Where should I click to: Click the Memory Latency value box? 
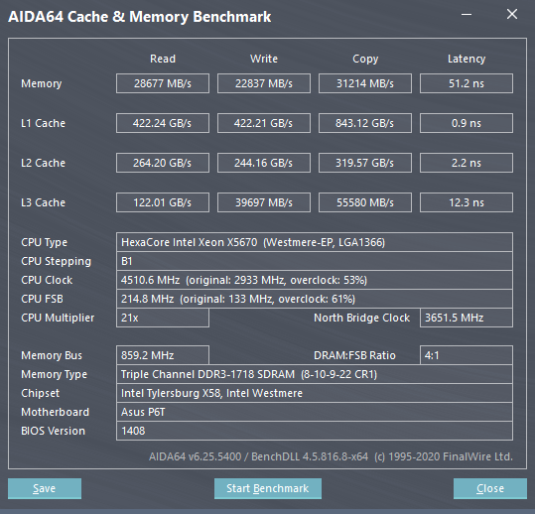click(467, 83)
